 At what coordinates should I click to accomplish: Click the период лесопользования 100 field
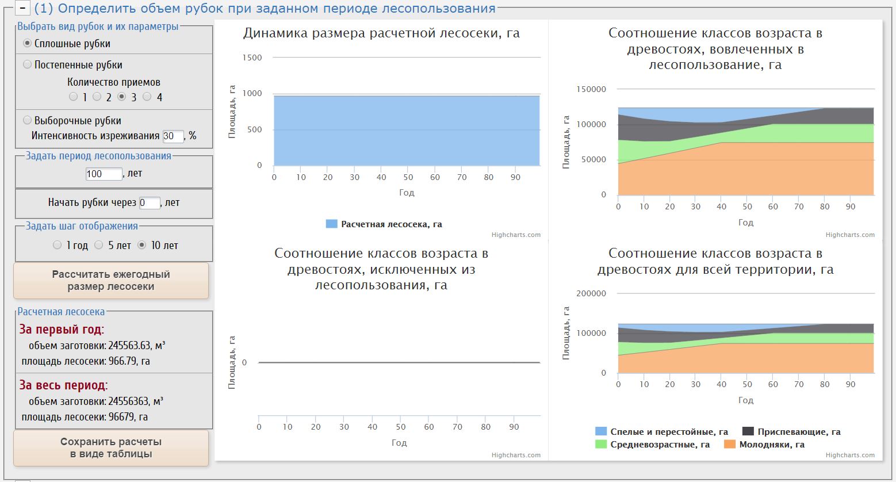(104, 174)
